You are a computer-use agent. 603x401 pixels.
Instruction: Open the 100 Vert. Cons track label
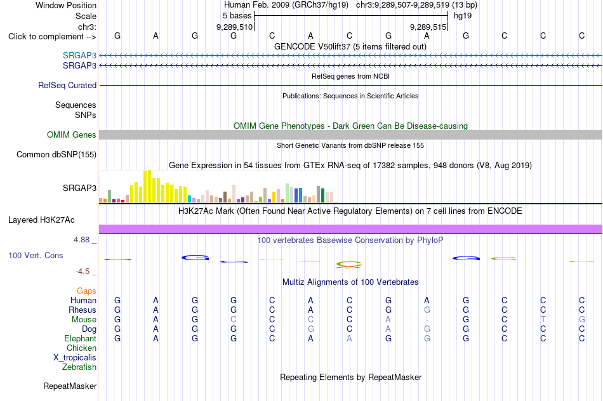(x=36, y=255)
